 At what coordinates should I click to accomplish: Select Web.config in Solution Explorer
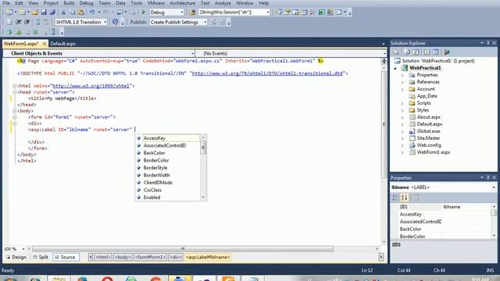[429, 145]
